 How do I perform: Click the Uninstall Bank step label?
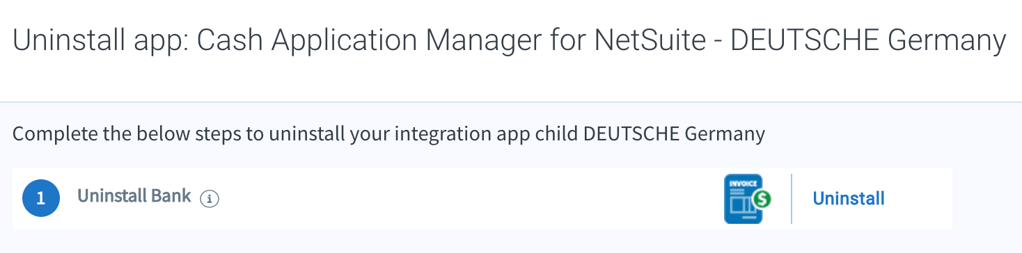[x=134, y=196]
